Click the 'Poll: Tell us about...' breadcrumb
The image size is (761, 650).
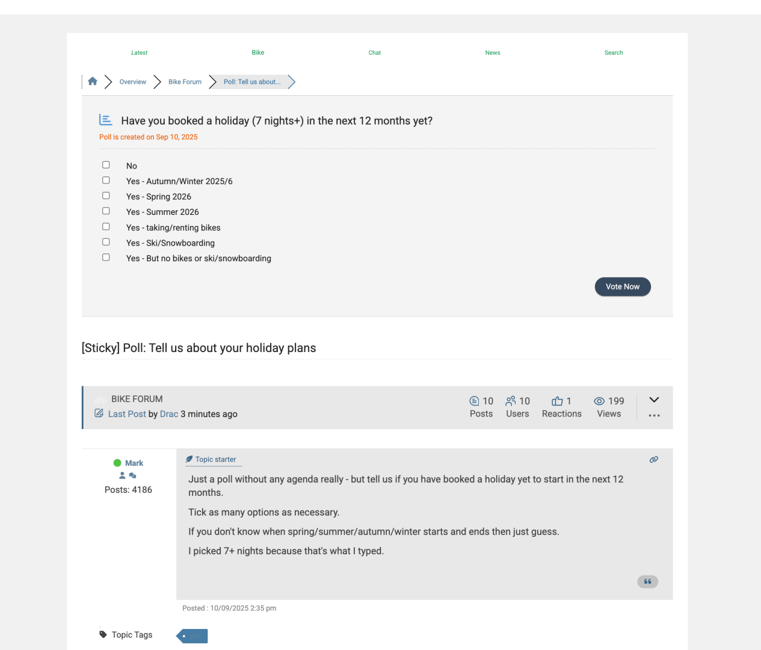point(252,82)
